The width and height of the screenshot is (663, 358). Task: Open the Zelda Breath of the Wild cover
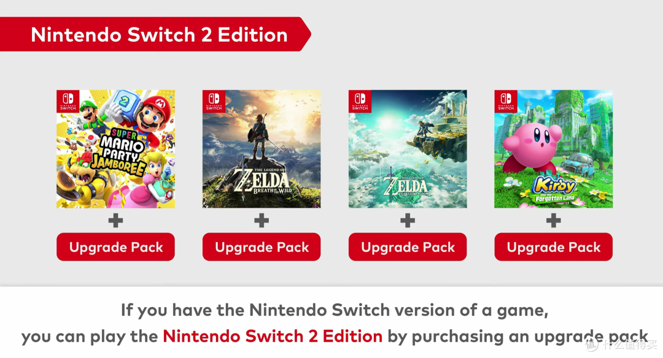pos(262,149)
